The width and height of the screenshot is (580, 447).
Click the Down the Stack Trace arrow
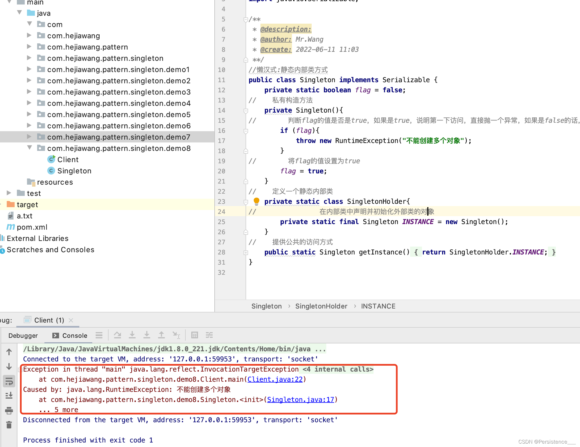(x=9, y=366)
